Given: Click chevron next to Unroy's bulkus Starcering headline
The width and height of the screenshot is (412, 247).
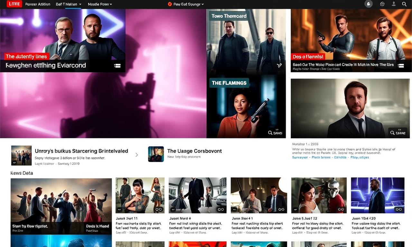Looking at the screenshot, I should point(136,155).
